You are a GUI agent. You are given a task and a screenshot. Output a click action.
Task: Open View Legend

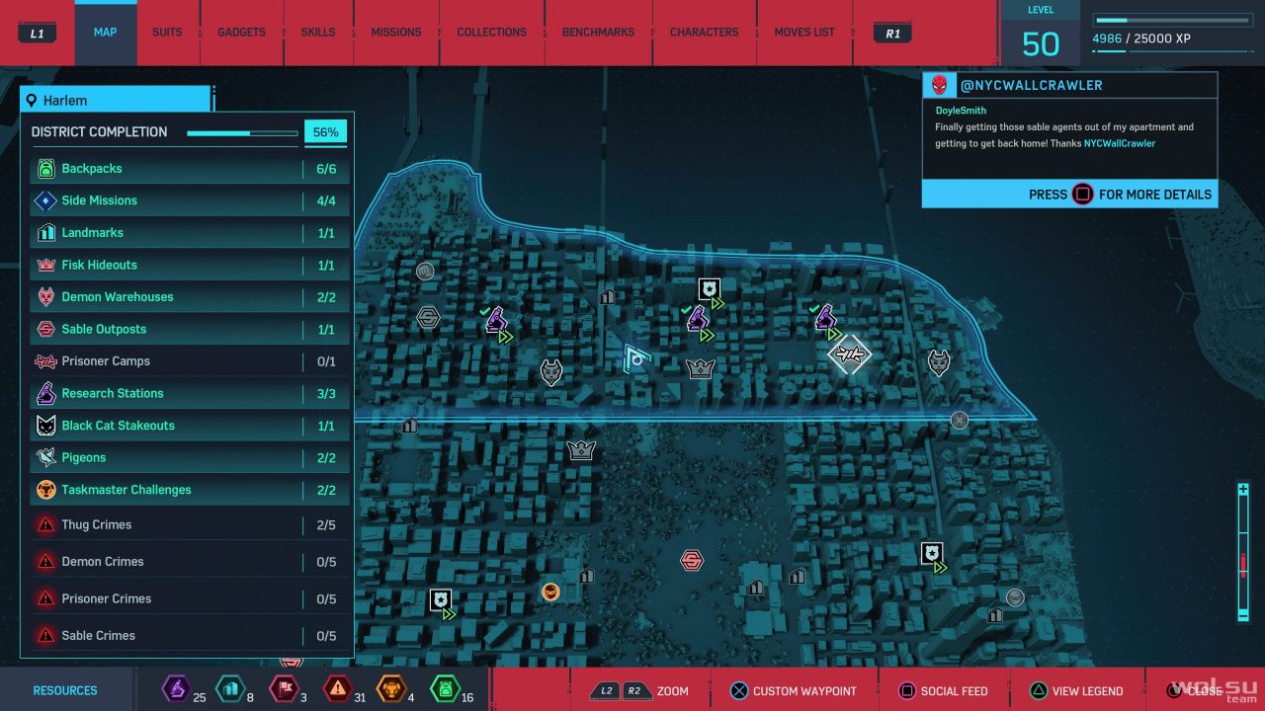click(1076, 691)
